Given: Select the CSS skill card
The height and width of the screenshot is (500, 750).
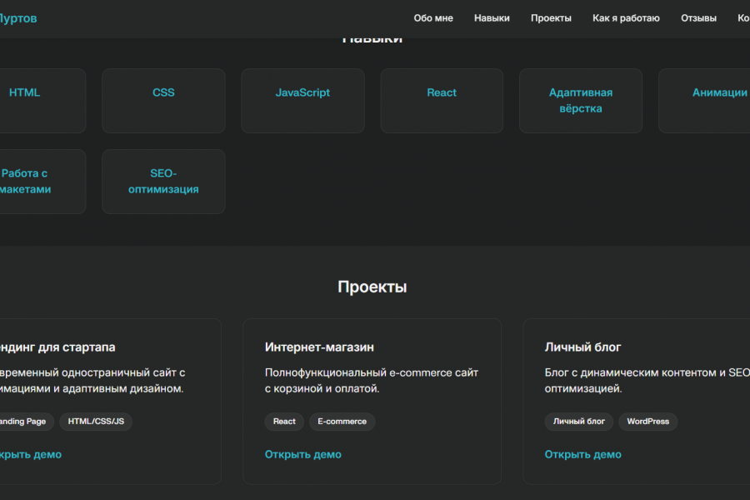Looking at the screenshot, I should (163, 101).
